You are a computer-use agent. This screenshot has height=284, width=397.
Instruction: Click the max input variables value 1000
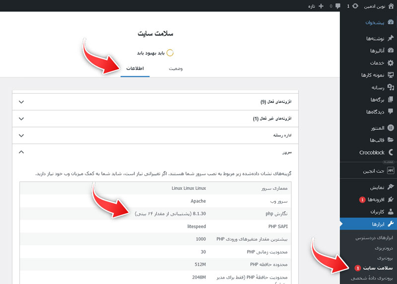[x=201, y=239]
